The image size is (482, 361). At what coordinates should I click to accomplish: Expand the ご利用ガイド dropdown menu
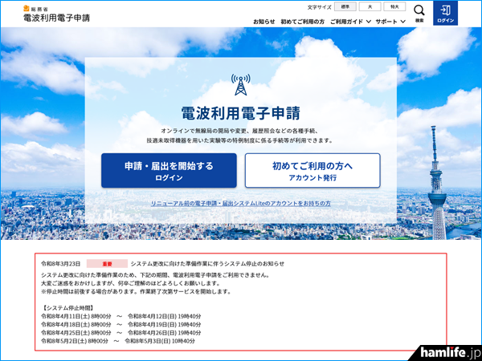(350, 22)
